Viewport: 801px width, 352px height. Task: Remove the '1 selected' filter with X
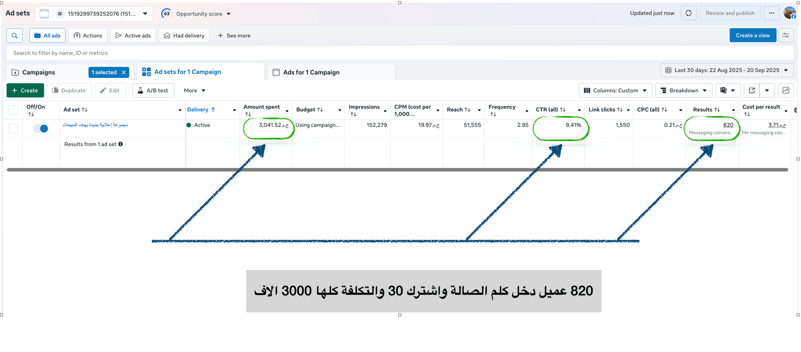click(124, 73)
